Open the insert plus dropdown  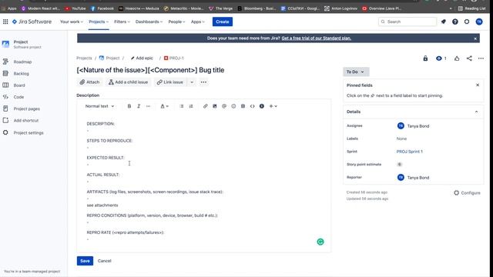pyautogui.click(x=273, y=106)
